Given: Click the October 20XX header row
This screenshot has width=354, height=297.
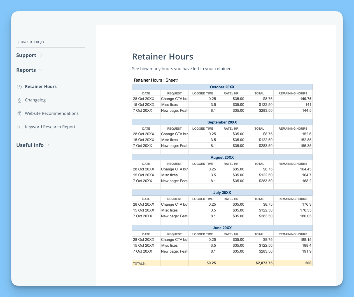Looking at the screenshot, I should (222, 87).
